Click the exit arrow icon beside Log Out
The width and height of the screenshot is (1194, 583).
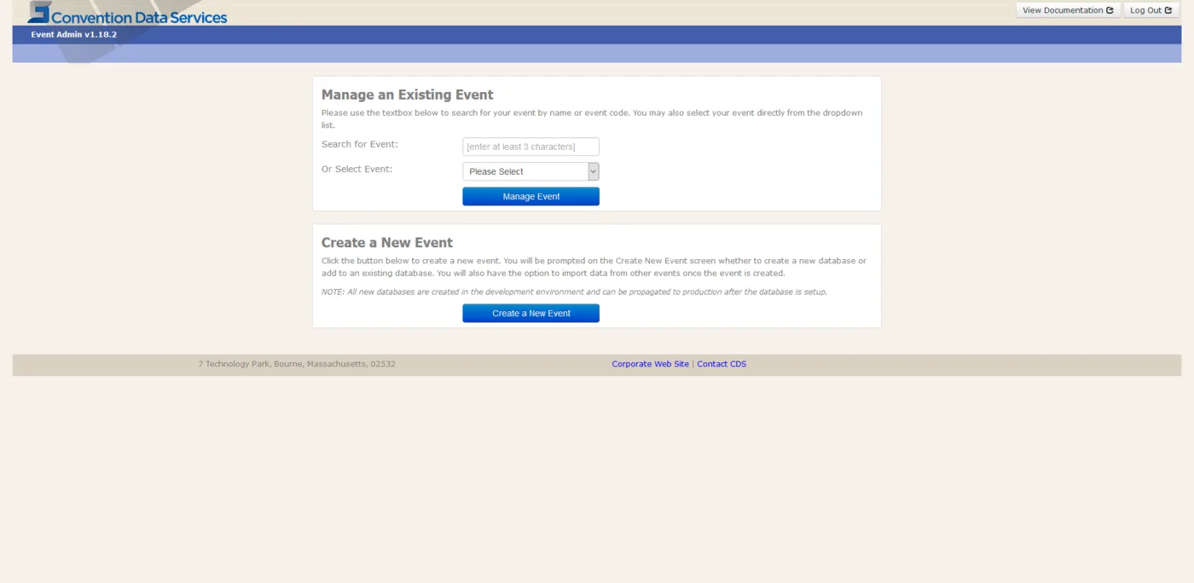[1168, 10]
